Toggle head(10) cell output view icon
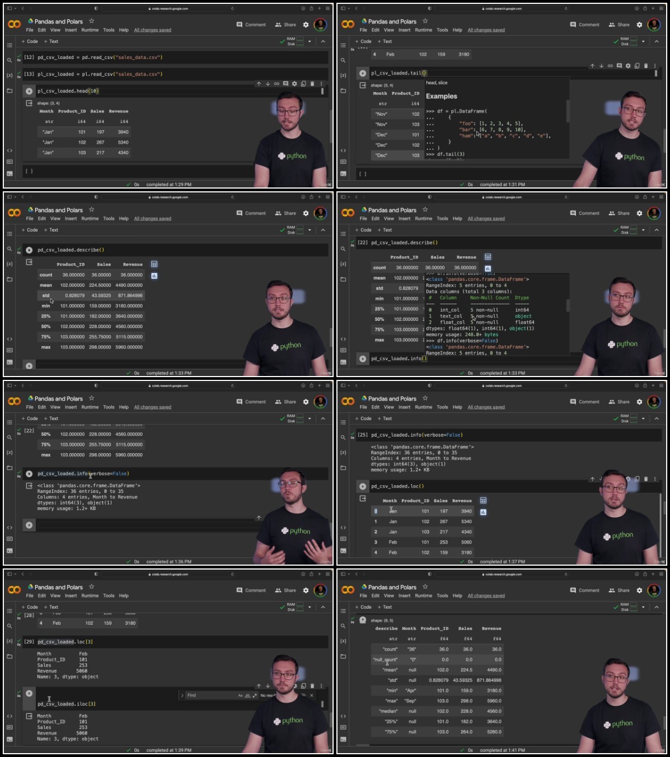Viewport: 670px width, 757px height. 29,103
